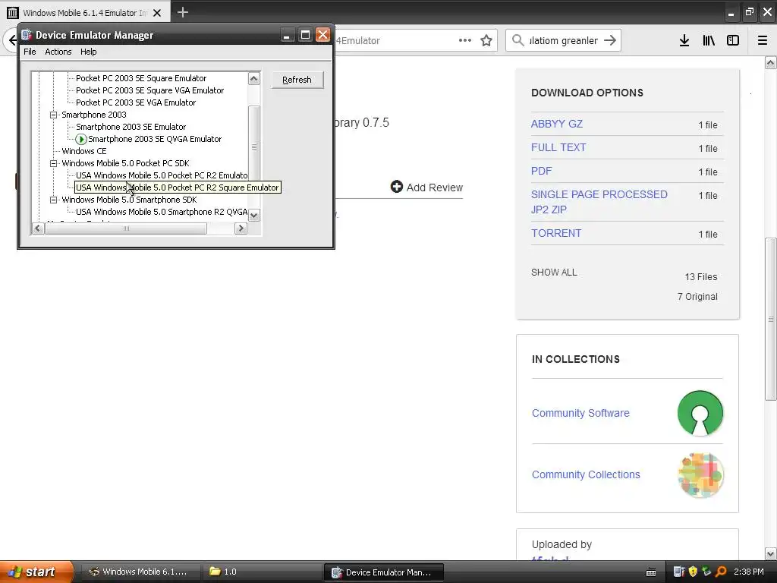Click the Add Review plus icon

(396, 187)
